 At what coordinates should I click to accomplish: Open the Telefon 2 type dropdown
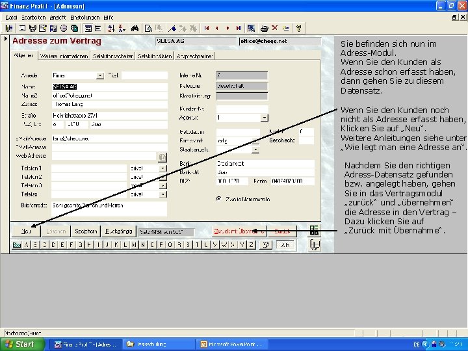pyautogui.click(x=162, y=177)
